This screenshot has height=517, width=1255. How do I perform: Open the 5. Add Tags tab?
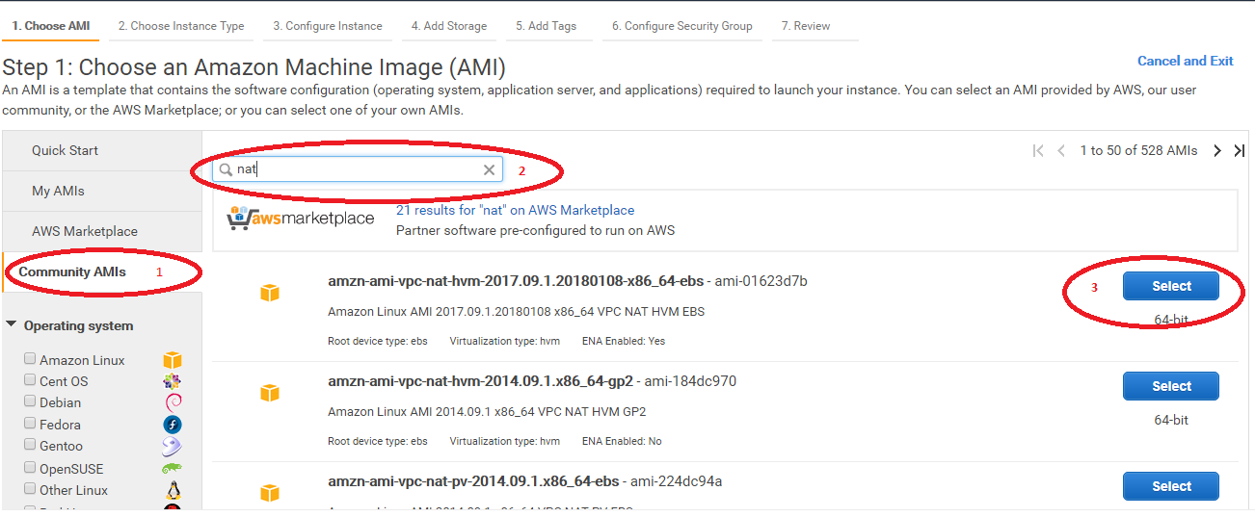click(x=546, y=26)
